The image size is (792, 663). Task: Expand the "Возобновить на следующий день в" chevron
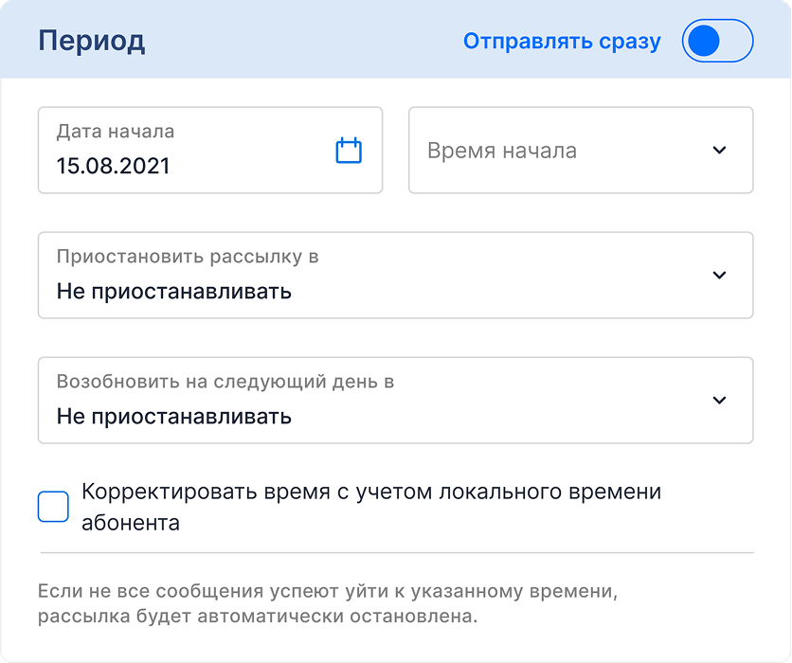click(x=719, y=401)
